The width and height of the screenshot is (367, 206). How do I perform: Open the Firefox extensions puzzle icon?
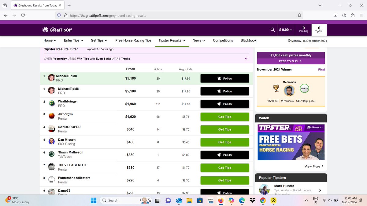click(x=353, y=15)
